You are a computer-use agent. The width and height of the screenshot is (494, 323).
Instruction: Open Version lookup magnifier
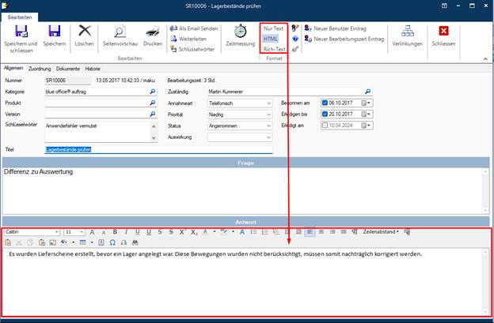coord(153,114)
